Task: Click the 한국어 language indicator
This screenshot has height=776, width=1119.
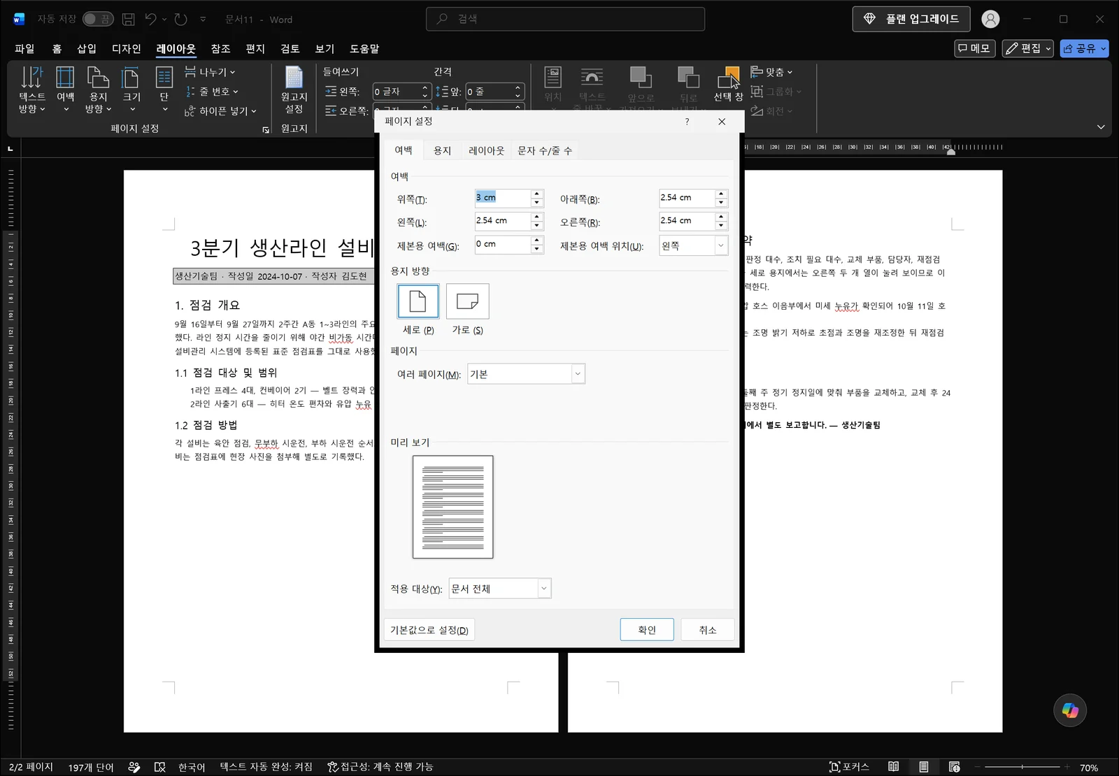Action: click(x=192, y=767)
